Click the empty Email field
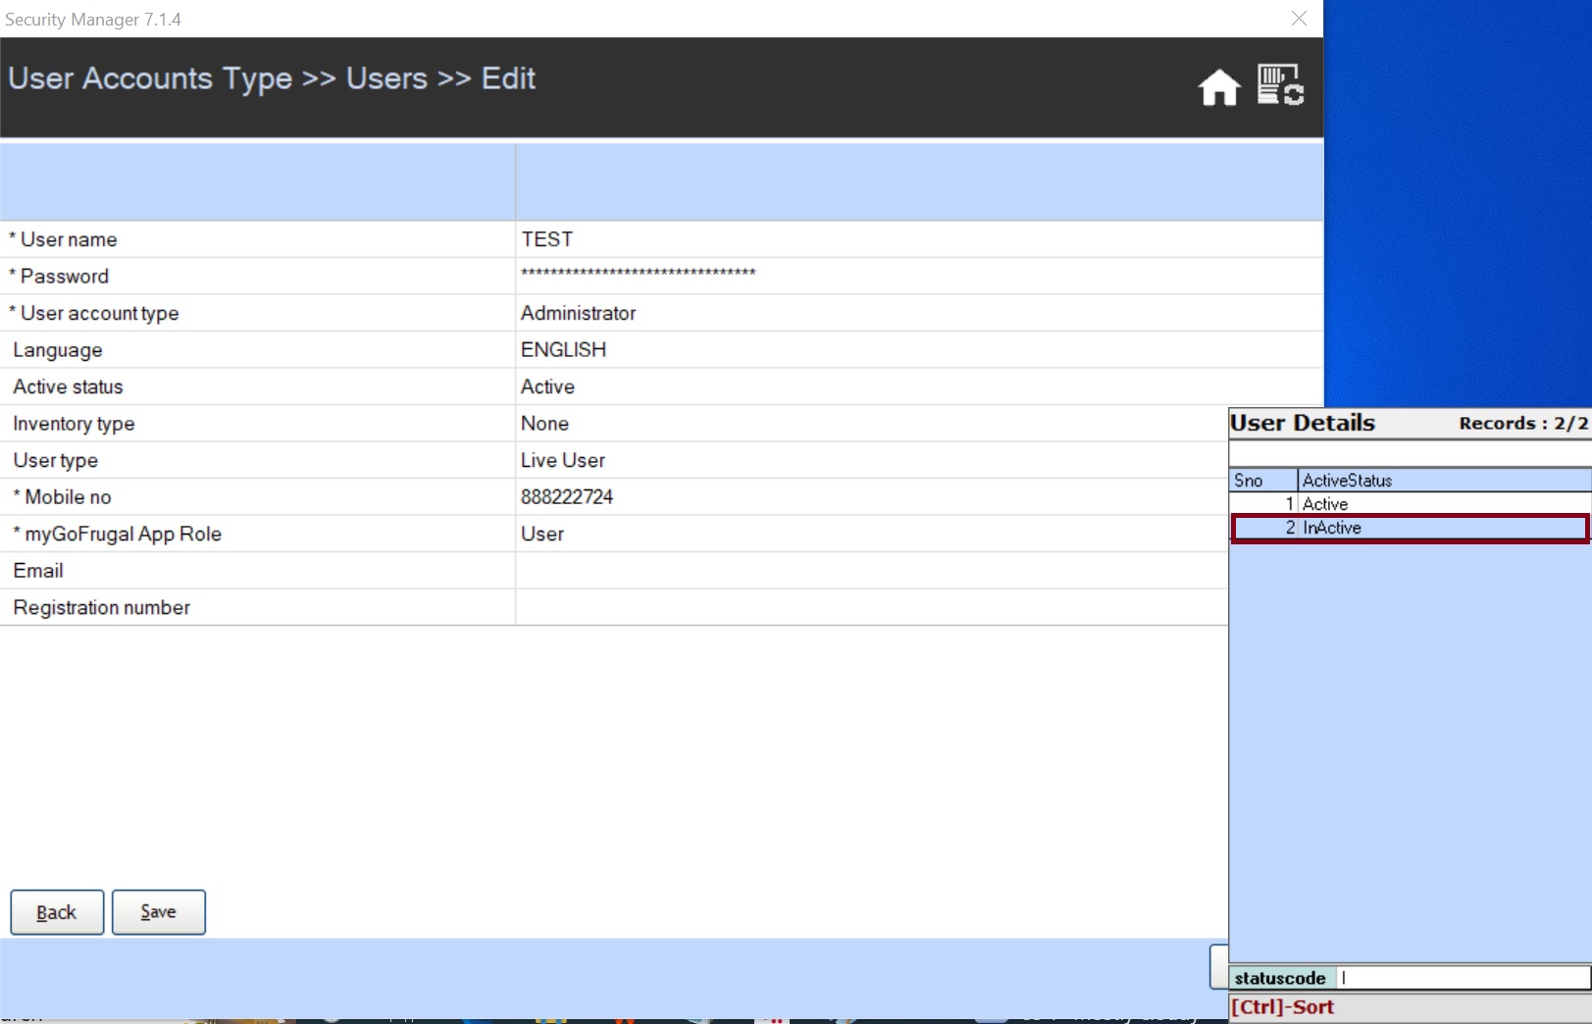This screenshot has height=1024, width=1592. click(x=872, y=570)
